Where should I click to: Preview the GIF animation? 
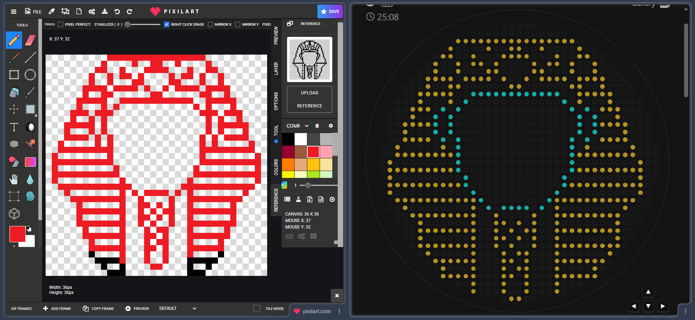coord(137,308)
